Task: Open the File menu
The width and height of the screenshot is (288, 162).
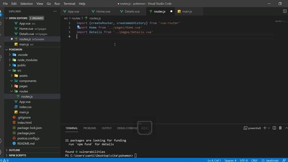Action: (5, 4)
